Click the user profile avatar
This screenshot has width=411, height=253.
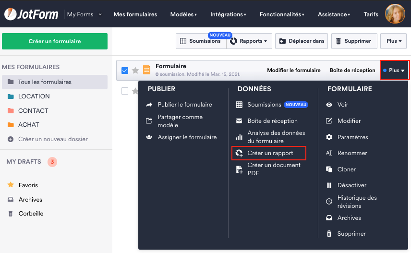point(395,14)
